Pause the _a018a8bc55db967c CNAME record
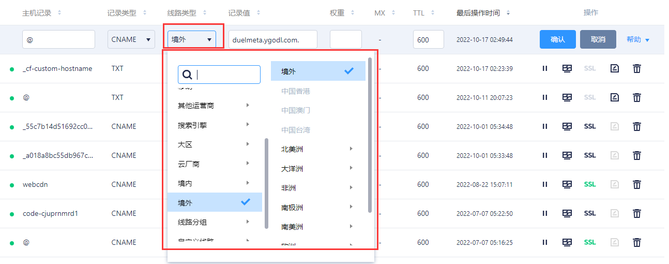 point(545,155)
